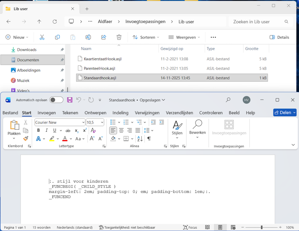This screenshot has width=299, height=231.
Task: Click the Bold formatting button
Action: (x=38, y=131)
